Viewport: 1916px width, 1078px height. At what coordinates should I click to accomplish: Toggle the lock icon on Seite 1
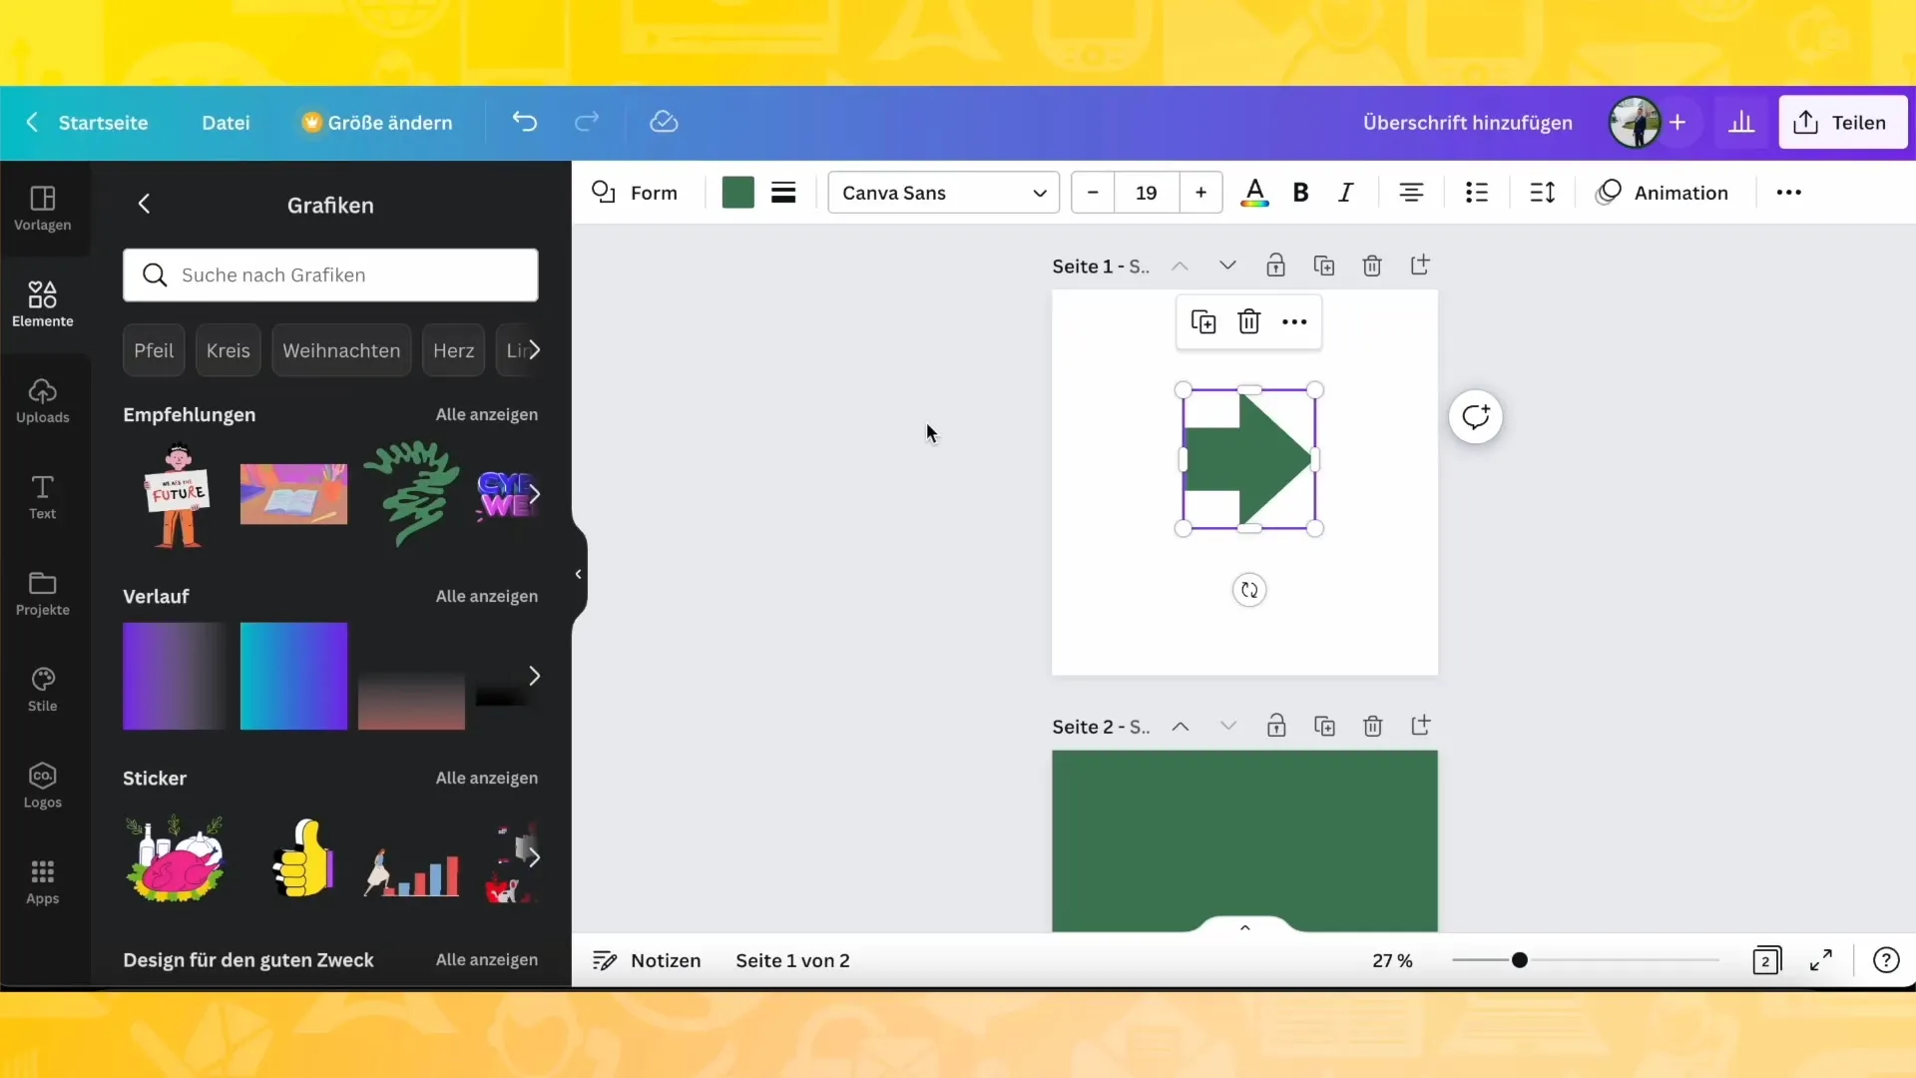pos(1275,265)
